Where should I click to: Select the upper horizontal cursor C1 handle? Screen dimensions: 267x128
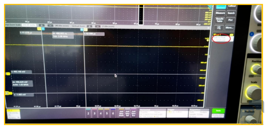pos(8,74)
